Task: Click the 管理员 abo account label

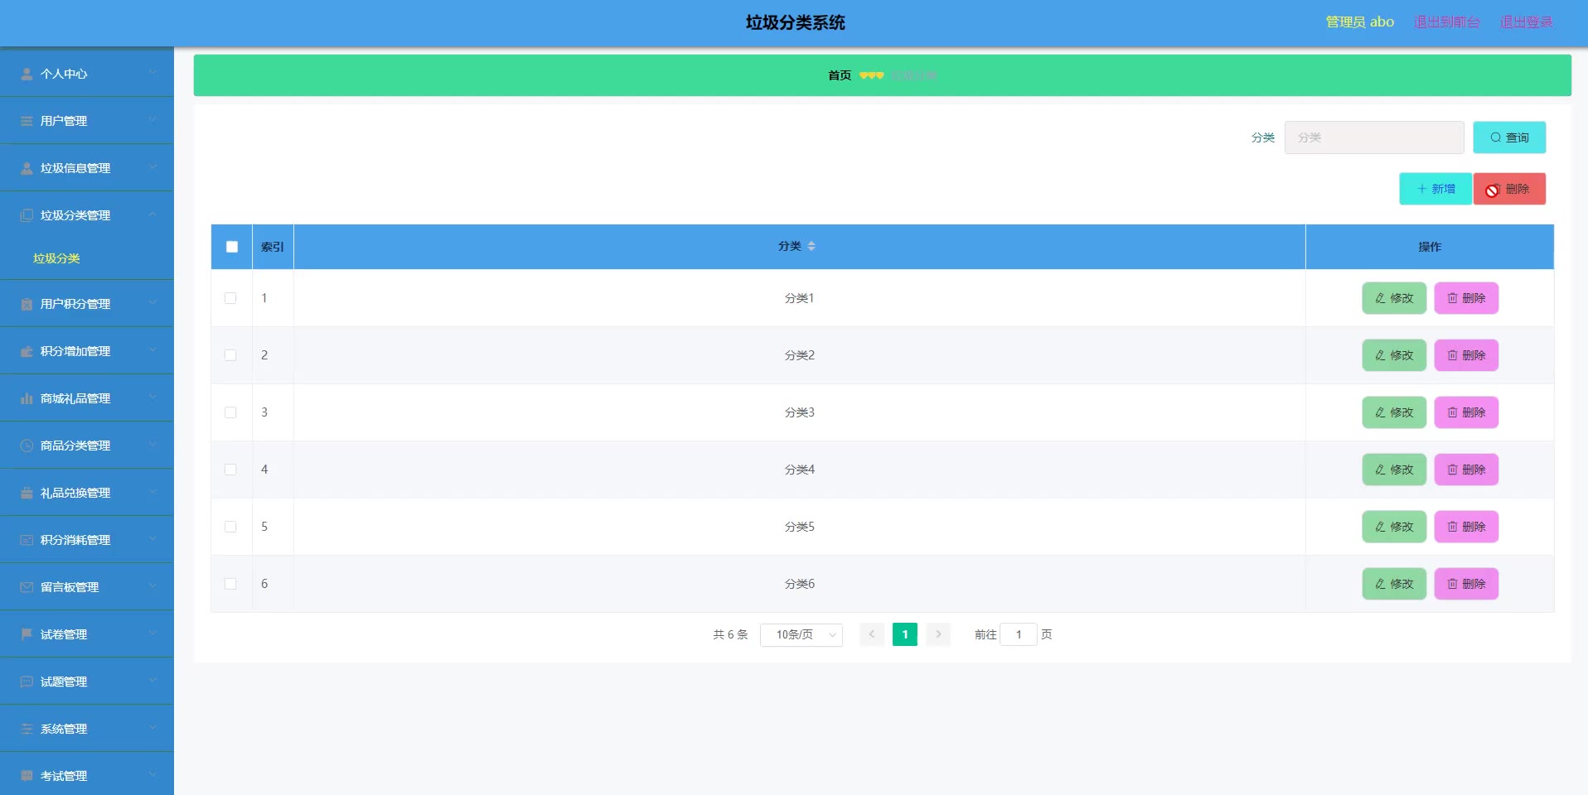Action: pyautogui.click(x=1359, y=22)
